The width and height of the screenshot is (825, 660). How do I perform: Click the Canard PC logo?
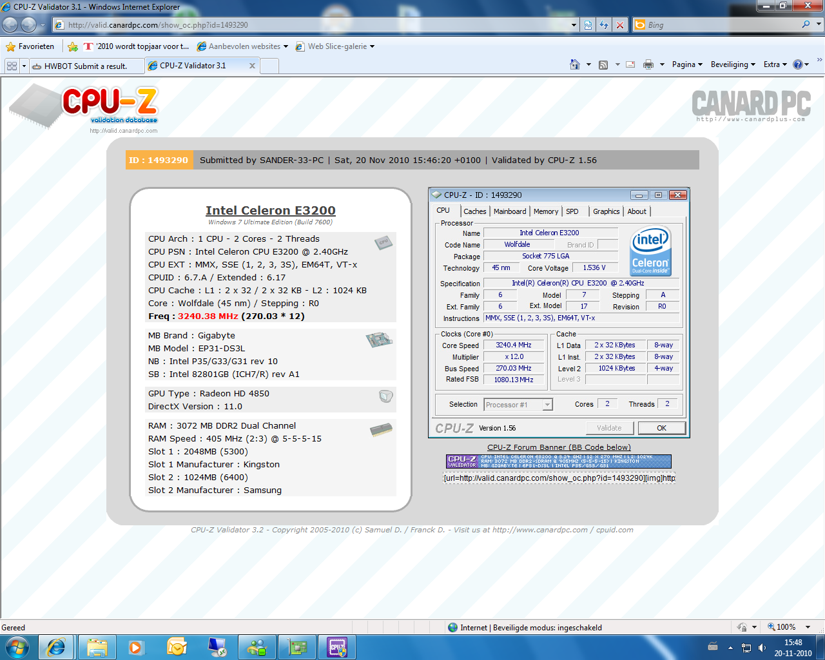tap(751, 105)
